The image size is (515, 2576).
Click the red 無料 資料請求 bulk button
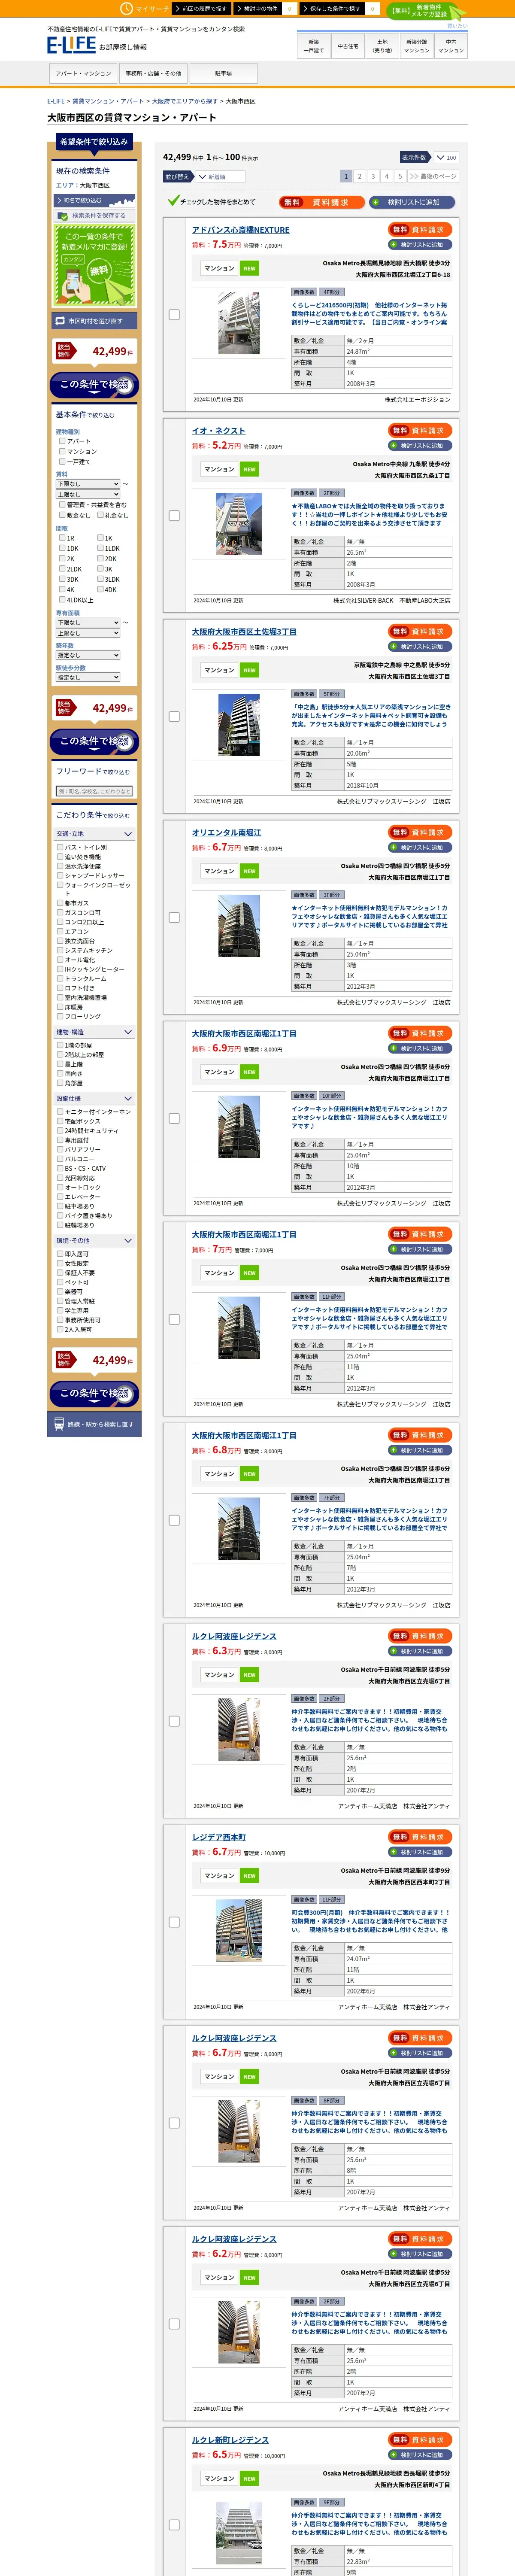(x=321, y=202)
